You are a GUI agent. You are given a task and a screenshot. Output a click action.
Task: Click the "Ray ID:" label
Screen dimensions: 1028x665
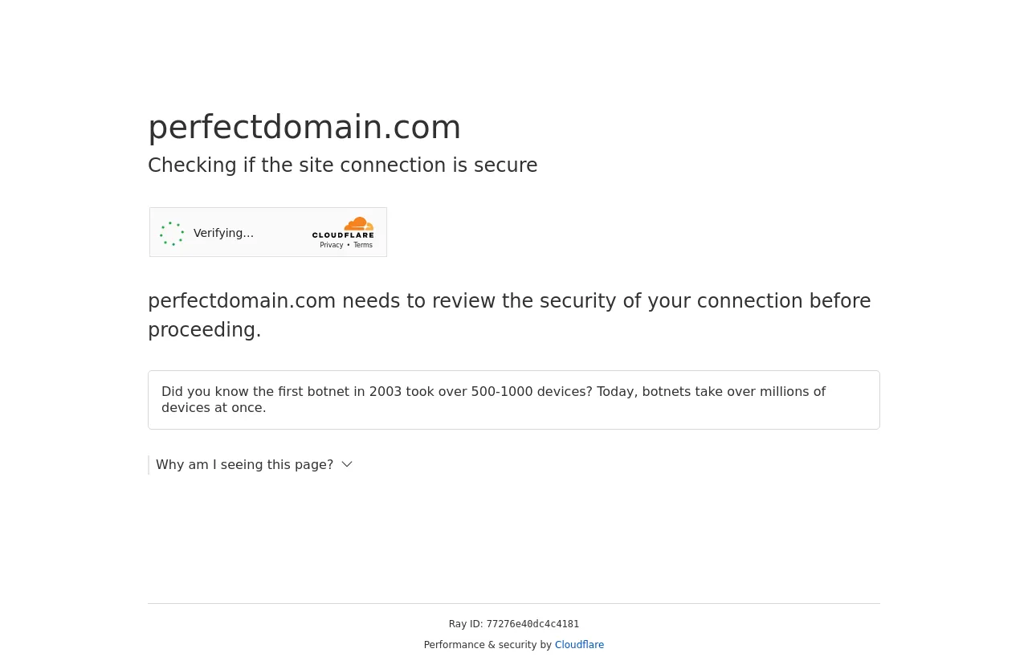pyautogui.click(x=466, y=624)
